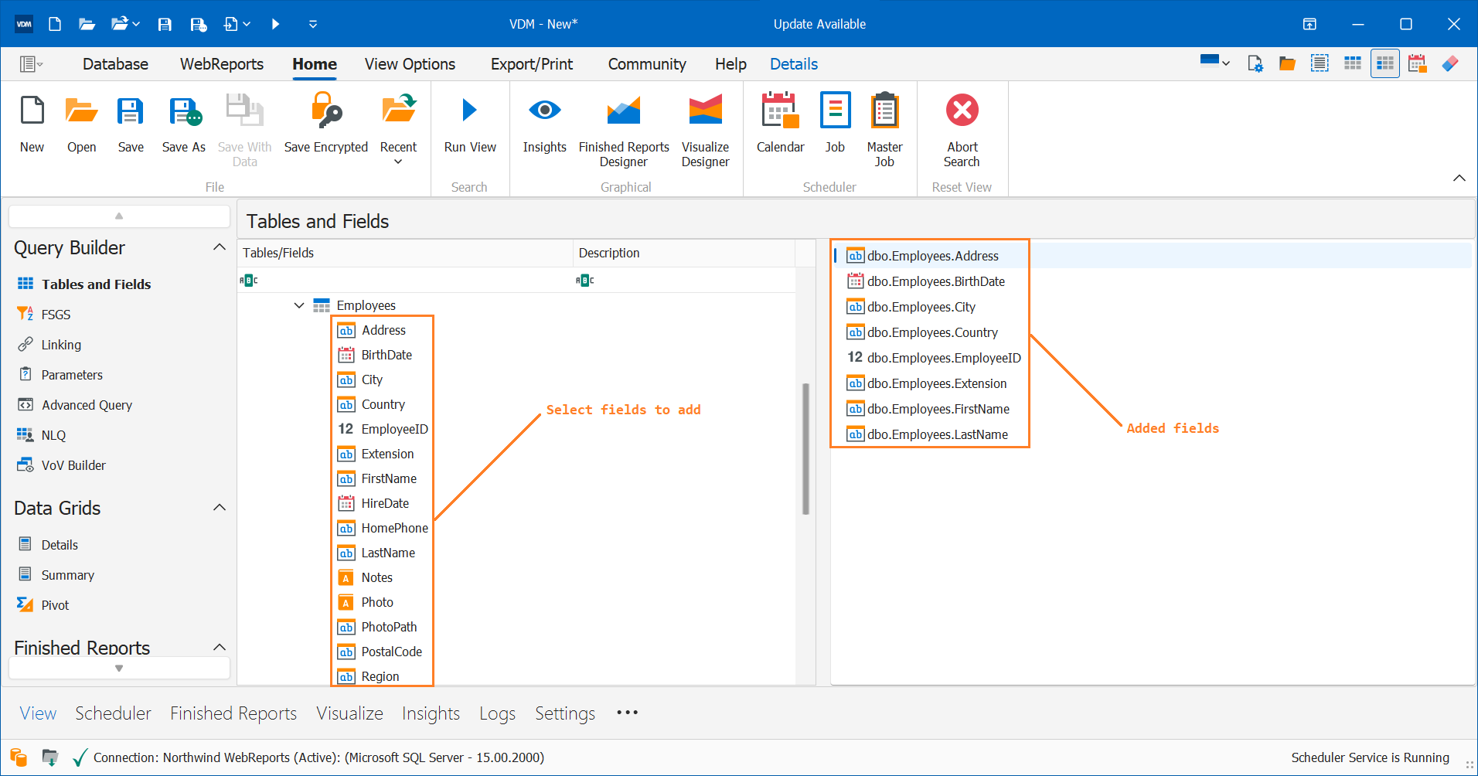The image size is (1478, 776).
Task: Click the Save Encrypted icon
Action: click(326, 111)
